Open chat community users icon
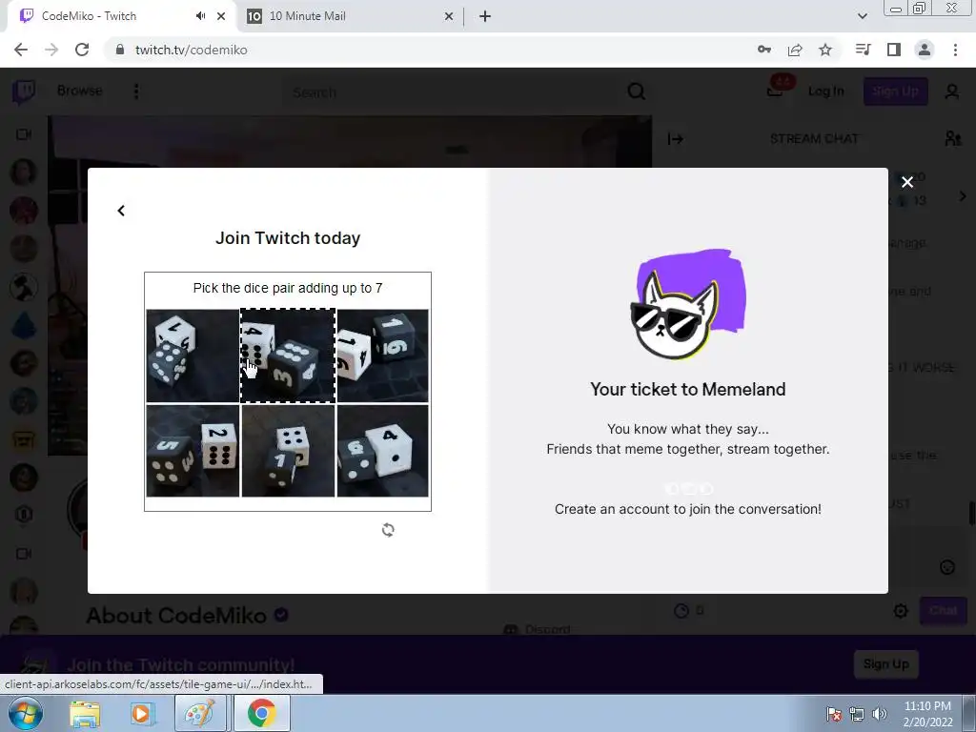Screen dimensions: 976x732 952,139
